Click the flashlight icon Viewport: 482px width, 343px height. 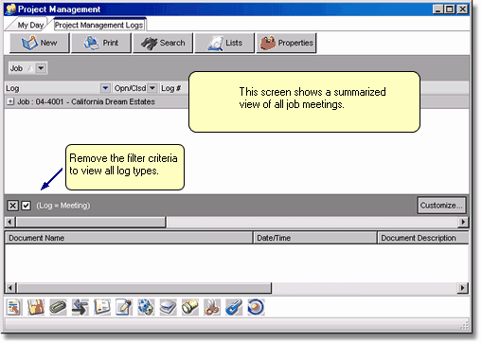click(190, 307)
